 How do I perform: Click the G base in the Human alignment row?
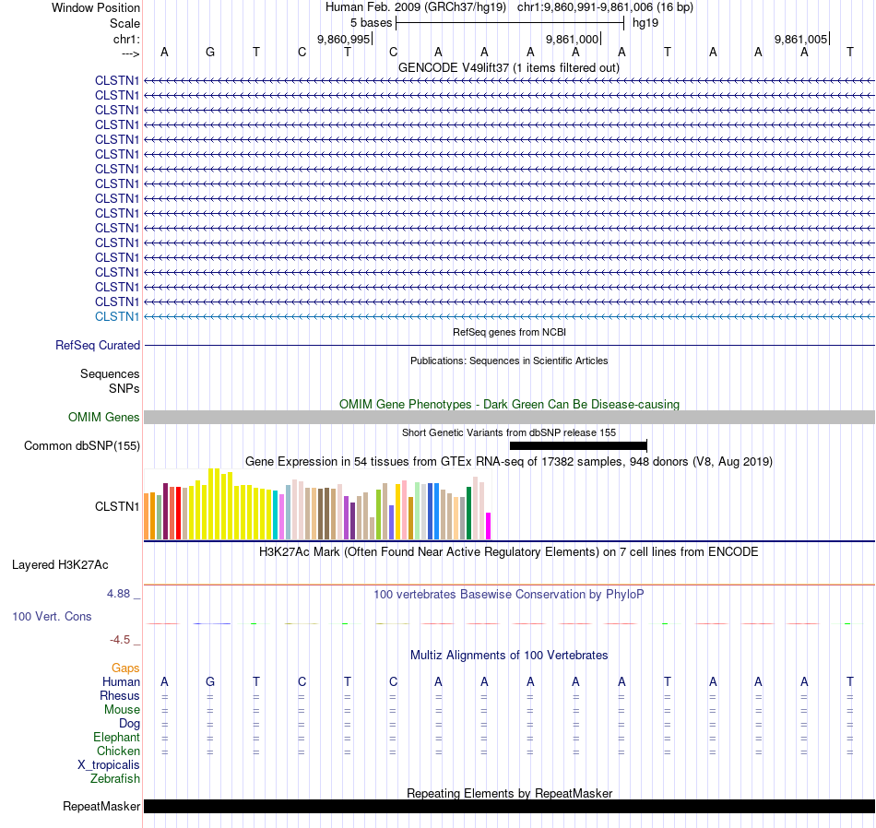coord(210,681)
